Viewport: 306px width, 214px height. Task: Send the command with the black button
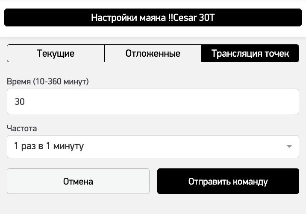[x=228, y=181]
